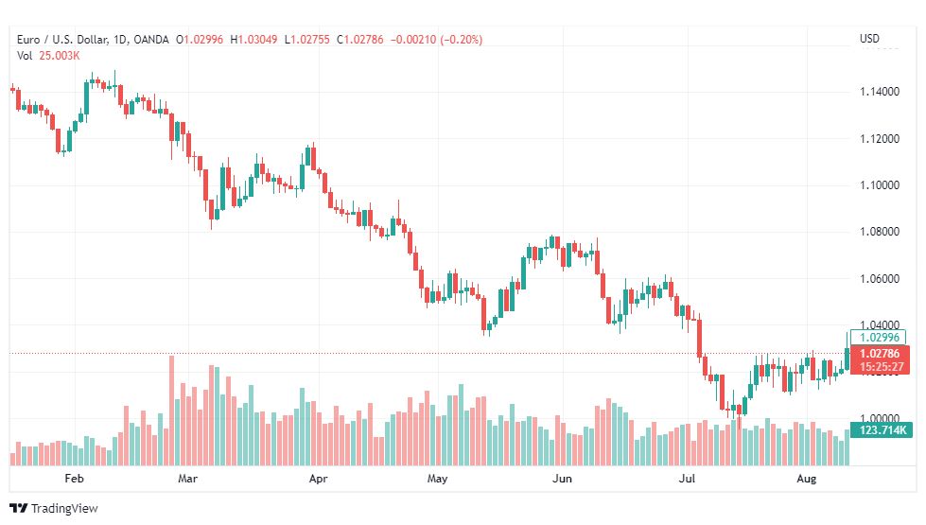
Task: Click the Feb label on time axis
Action: pos(75,479)
